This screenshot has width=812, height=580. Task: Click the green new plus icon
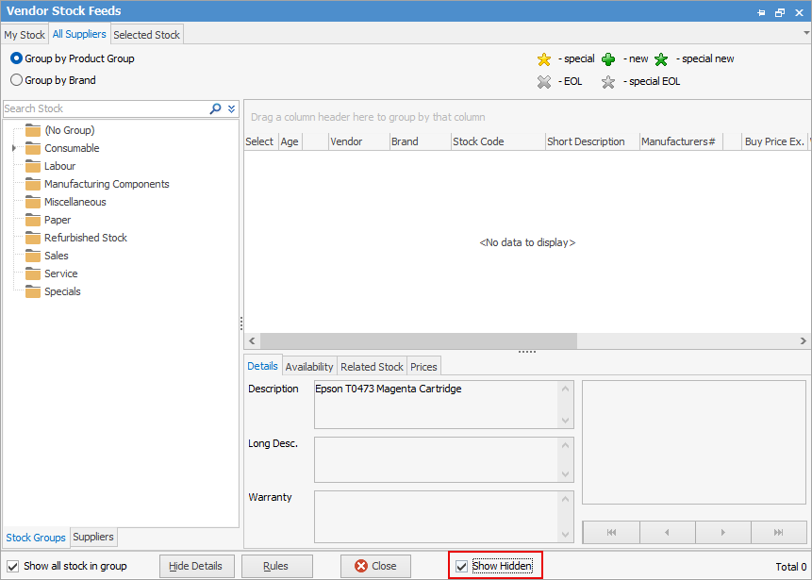[608, 59]
